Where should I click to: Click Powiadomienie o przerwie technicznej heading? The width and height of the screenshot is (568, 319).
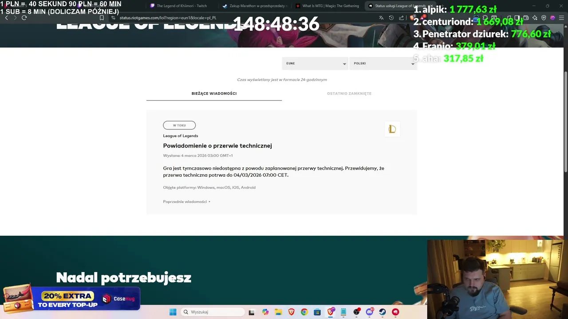pos(217,146)
